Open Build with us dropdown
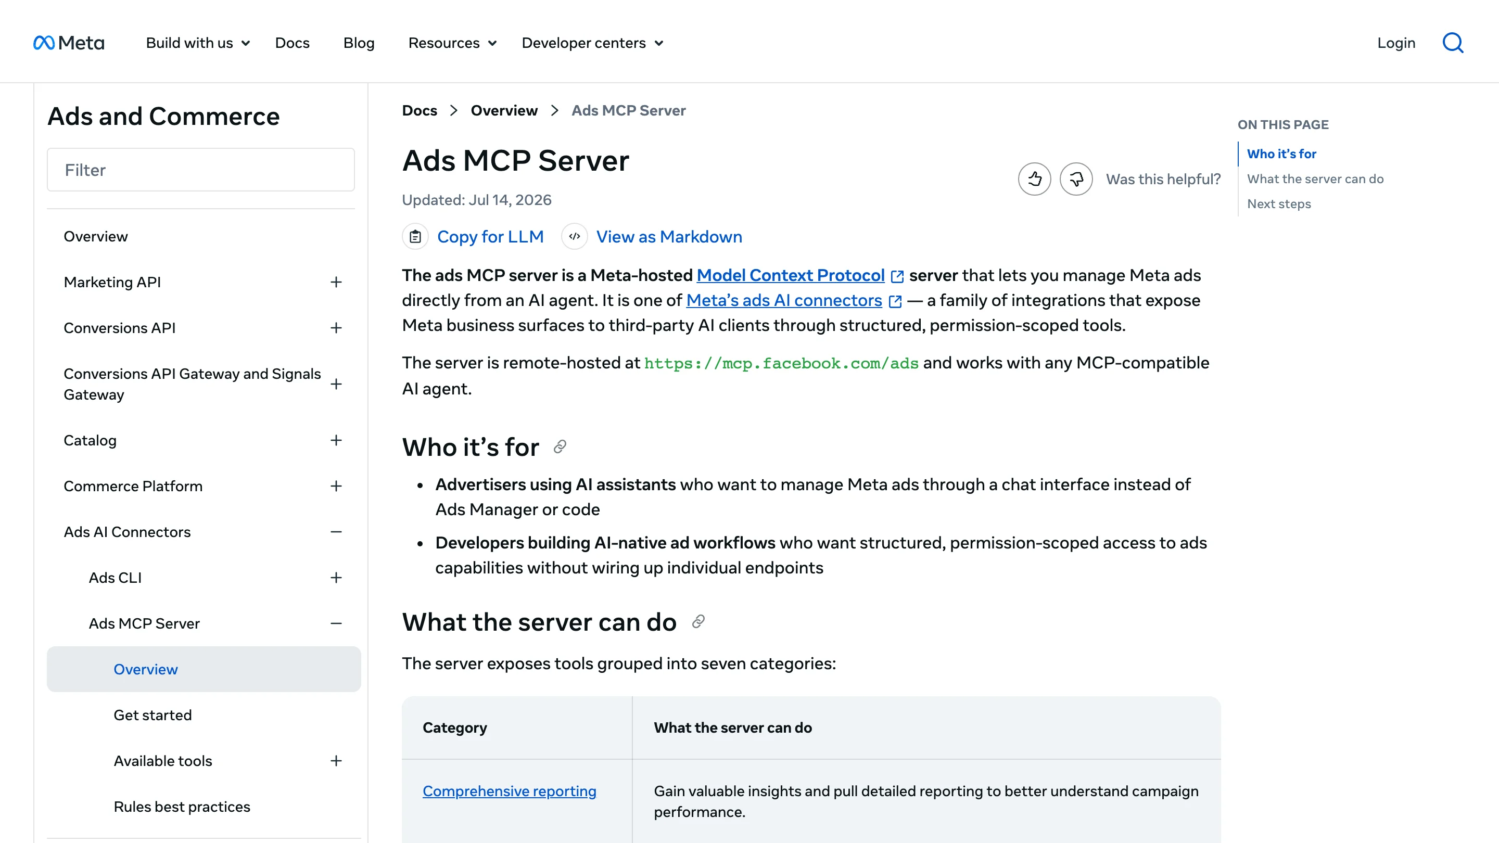The width and height of the screenshot is (1499, 843). [x=198, y=43]
